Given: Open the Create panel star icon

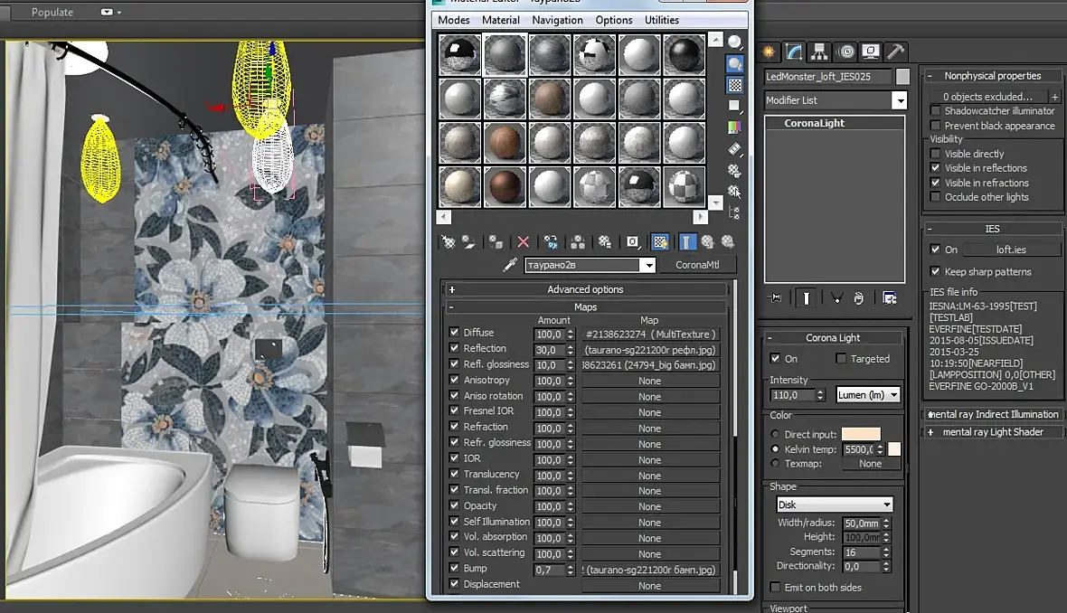Looking at the screenshot, I should pyautogui.click(x=769, y=52).
